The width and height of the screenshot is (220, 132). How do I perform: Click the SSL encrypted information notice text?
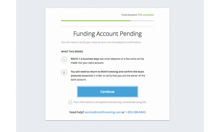[x=110, y=102]
